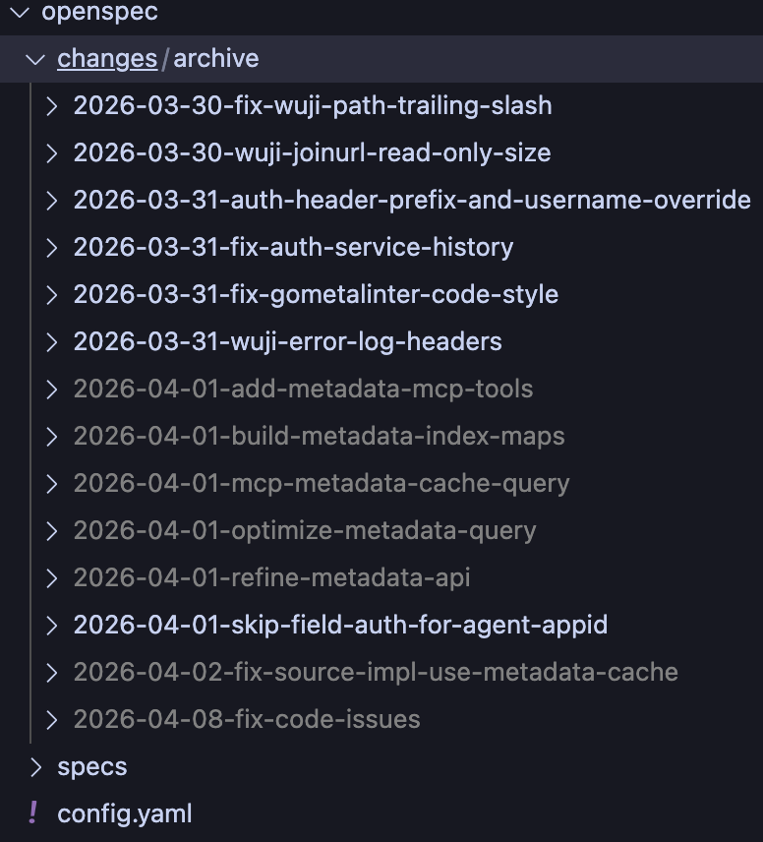This screenshot has width=763, height=842.
Task: Select the 2026-03-30-wuji-joinurl-read-only-size folder
Action: (x=312, y=153)
